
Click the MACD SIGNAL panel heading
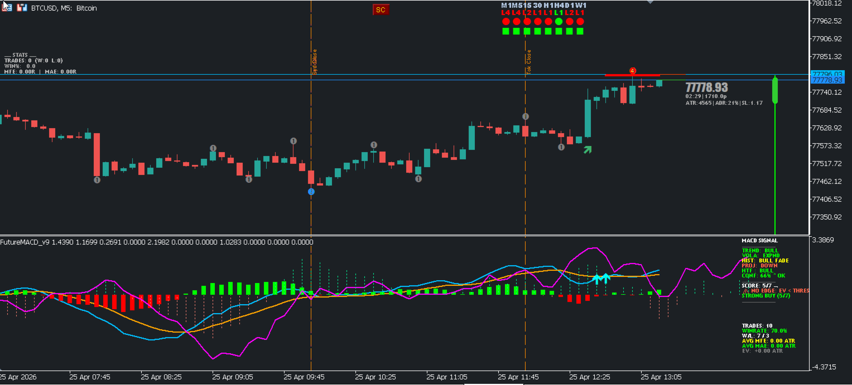(759, 241)
